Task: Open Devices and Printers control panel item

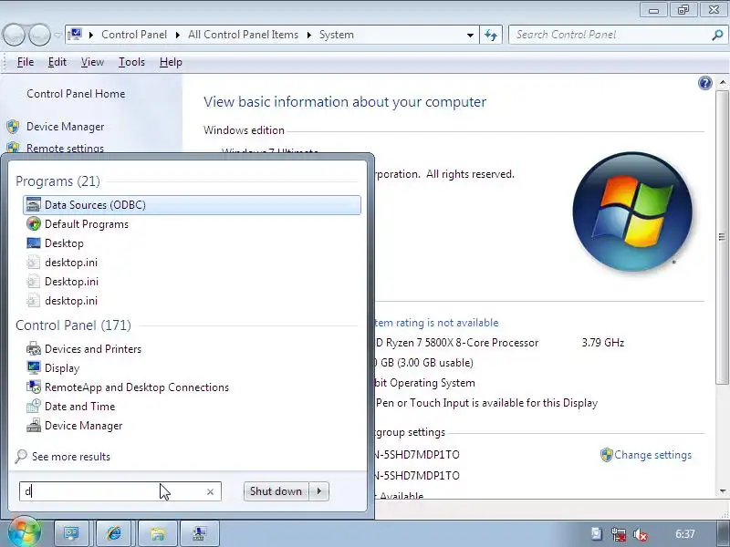Action: pos(192,349)
